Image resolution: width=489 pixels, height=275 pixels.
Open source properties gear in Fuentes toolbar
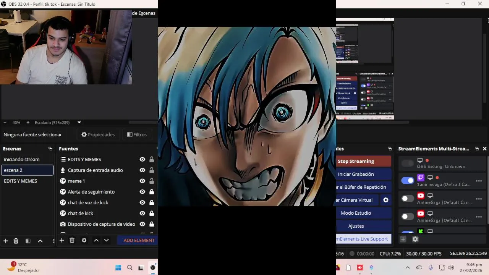[84, 240]
